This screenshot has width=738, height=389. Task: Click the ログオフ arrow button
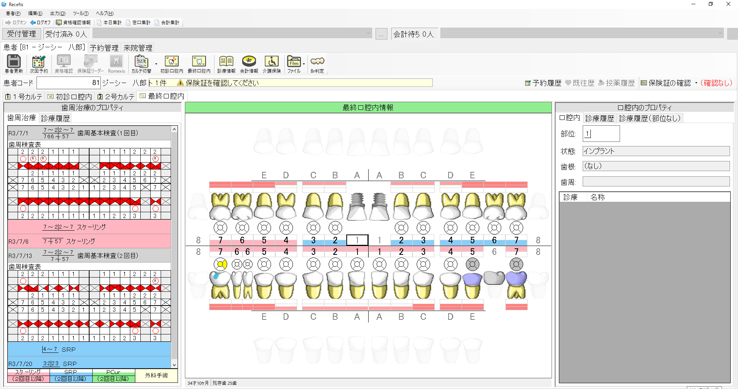pyautogui.click(x=40, y=23)
